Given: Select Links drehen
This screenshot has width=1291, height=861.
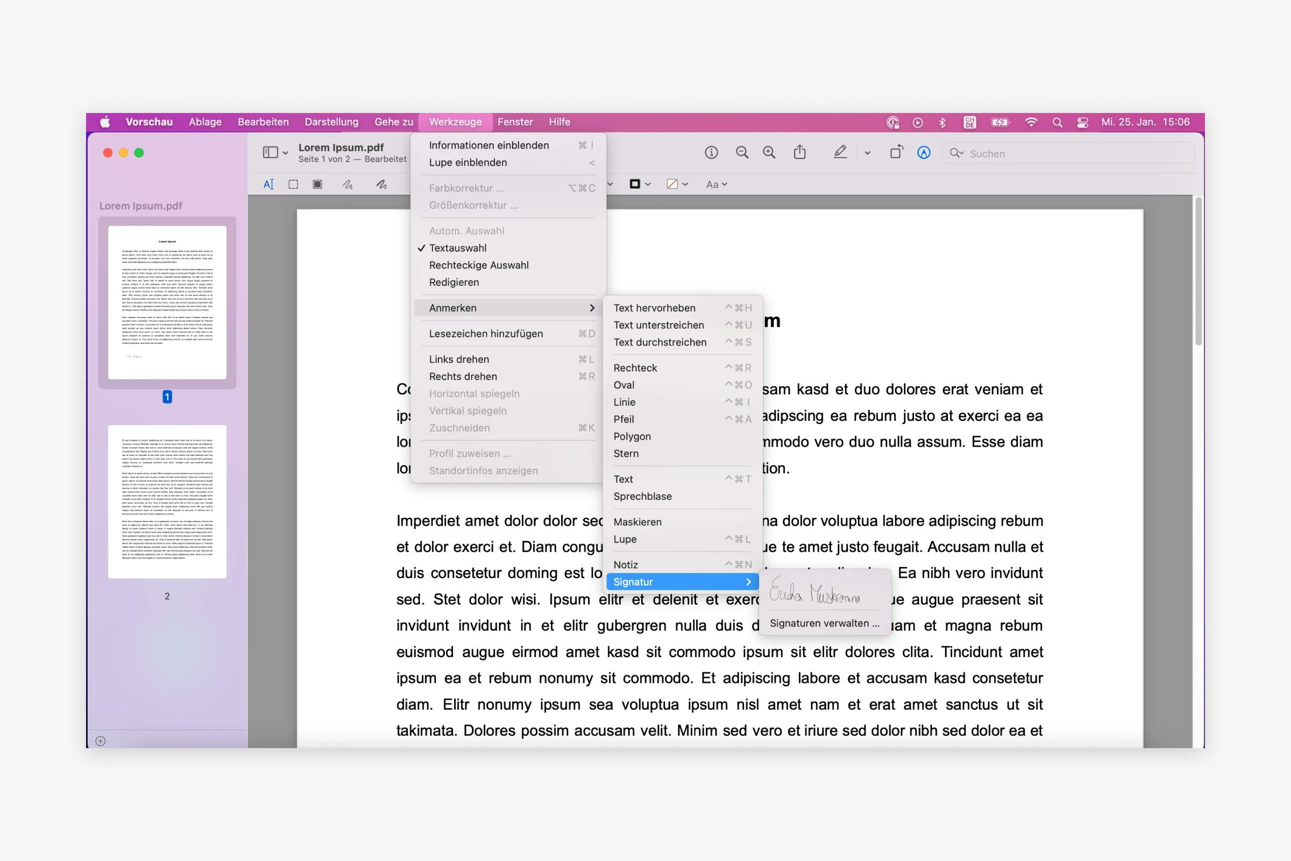Looking at the screenshot, I should pyautogui.click(x=508, y=359).
